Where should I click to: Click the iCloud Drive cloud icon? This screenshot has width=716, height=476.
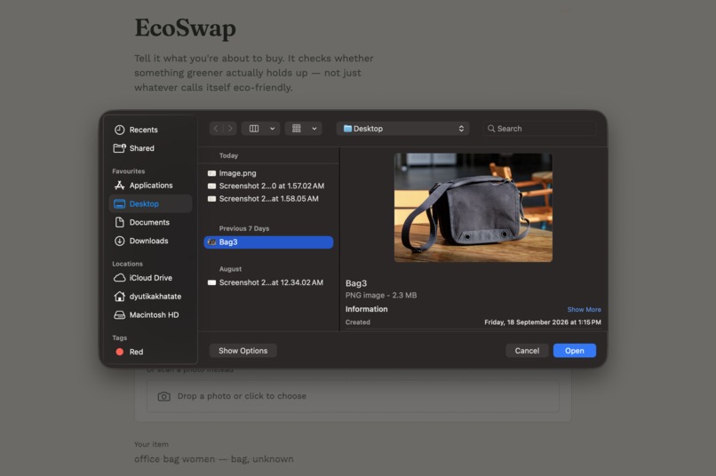pos(120,277)
